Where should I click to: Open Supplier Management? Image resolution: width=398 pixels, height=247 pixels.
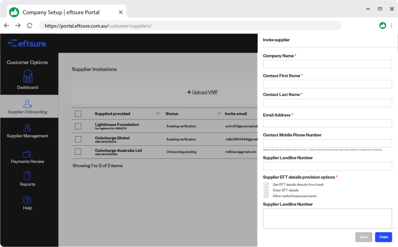coord(27,130)
